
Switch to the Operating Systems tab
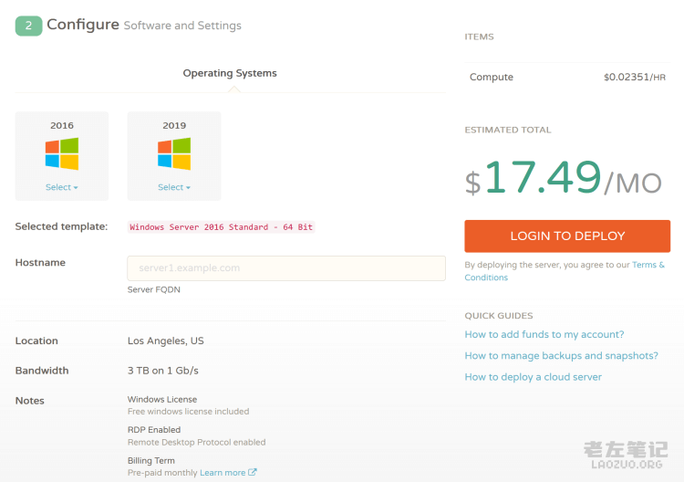tap(230, 73)
